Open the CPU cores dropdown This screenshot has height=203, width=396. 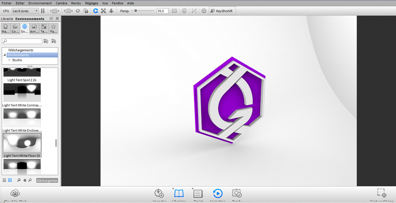tap(25, 11)
